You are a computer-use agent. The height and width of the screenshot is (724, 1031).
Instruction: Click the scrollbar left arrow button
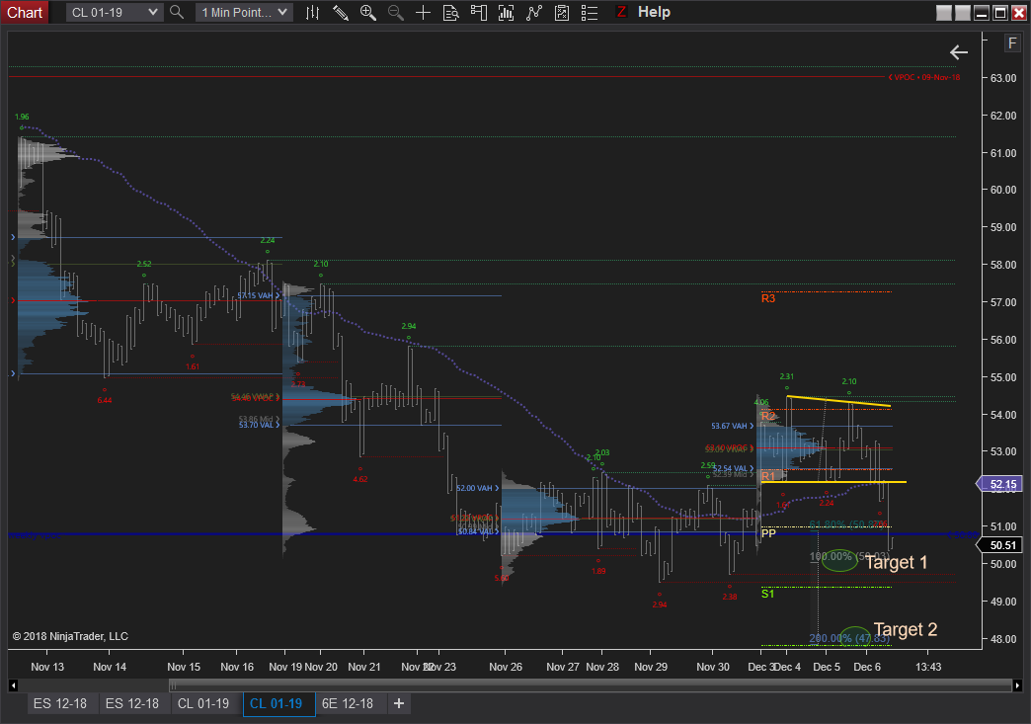[x=13, y=685]
